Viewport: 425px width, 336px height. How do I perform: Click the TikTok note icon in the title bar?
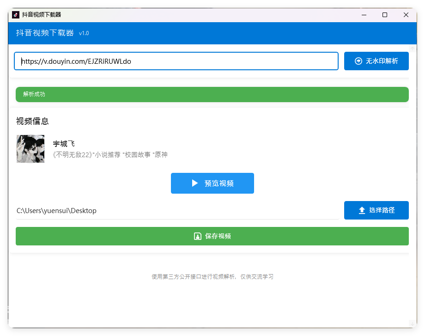pos(16,14)
